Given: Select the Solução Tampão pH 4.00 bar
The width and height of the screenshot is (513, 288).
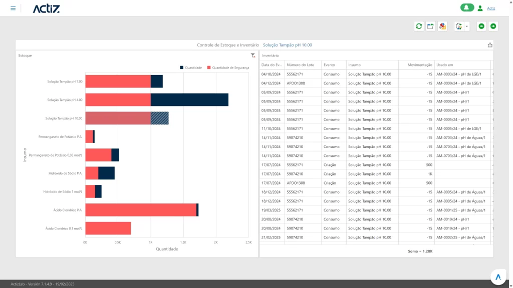Looking at the screenshot, I should coord(189,100).
